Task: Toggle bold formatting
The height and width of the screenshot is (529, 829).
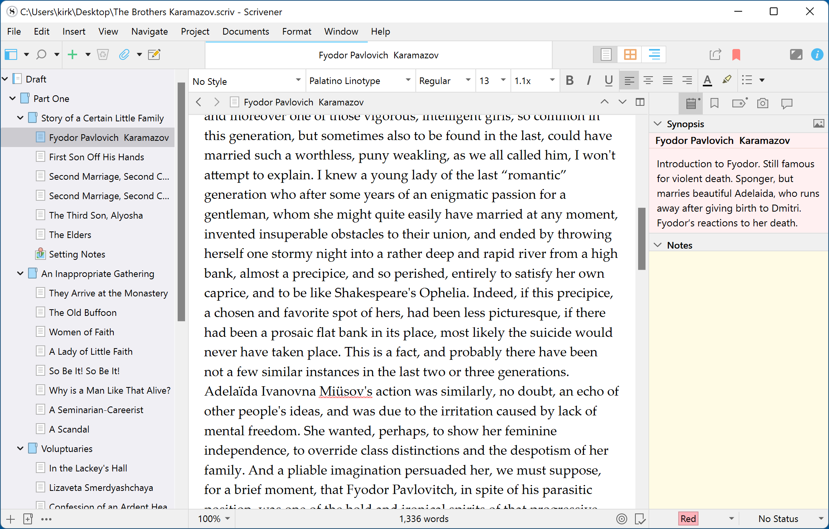Action: click(x=570, y=81)
